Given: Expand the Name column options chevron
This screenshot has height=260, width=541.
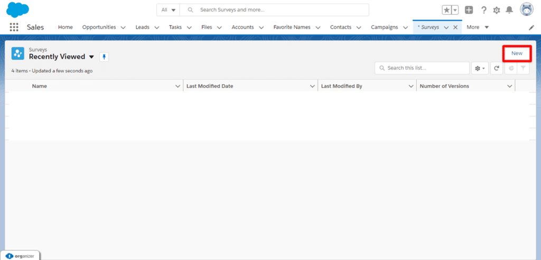Looking at the screenshot, I should [178, 86].
